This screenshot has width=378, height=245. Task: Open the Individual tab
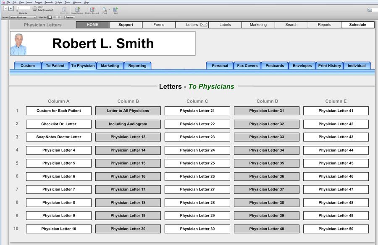coord(357,66)
